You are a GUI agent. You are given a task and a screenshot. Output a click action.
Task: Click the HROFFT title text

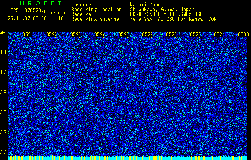click(41, 3)
